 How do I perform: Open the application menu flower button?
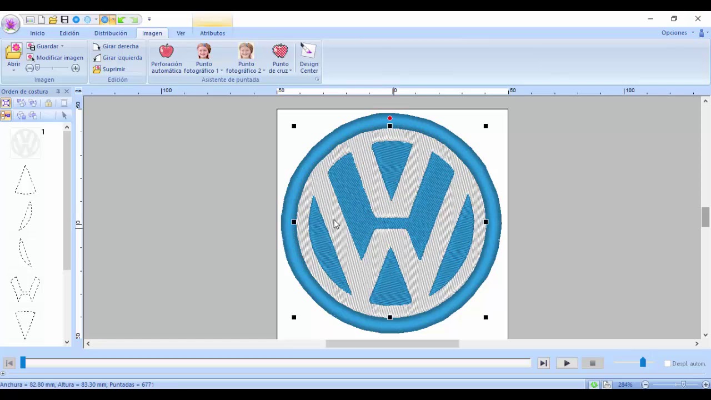coord(11,23)
